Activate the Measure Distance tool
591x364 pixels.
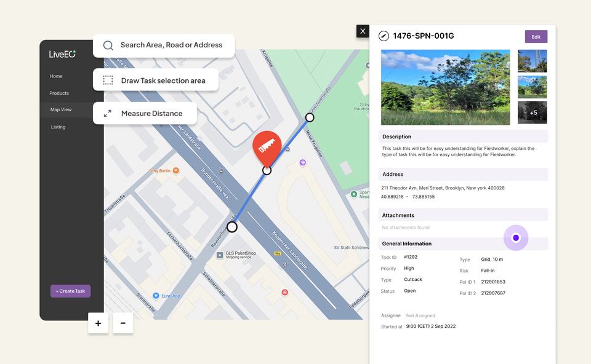145,113
